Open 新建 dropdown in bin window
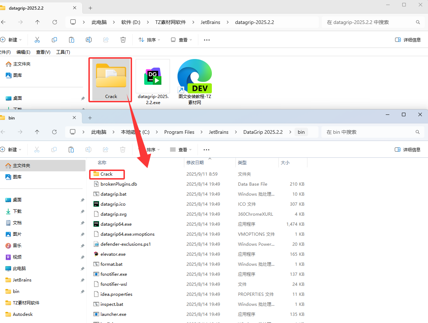The height and width of the screenshot is (323, 428). 11,150
